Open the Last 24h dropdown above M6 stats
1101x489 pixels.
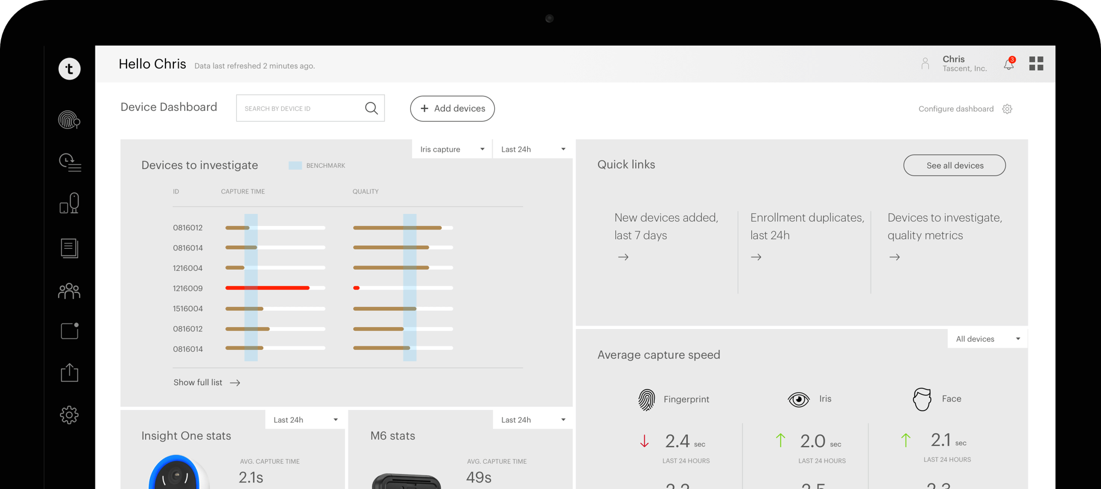point(533,420)
